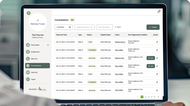Edit the Benjamin Bruno draft consultation
This screenshot has width=190, height=106.
pos(157,42)
